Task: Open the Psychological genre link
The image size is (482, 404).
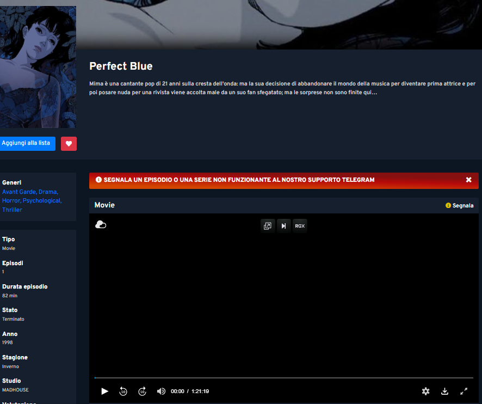Action: tap(42, 200)
